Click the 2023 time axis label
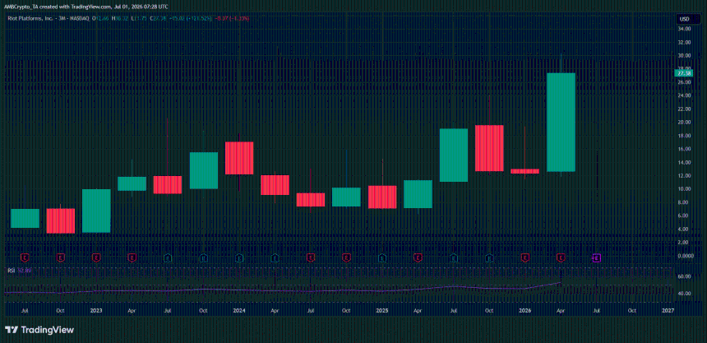This screenshot has height=343, width=707. pos(96,311)
